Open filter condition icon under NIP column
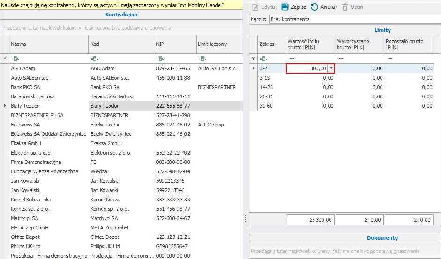 pos(160,59)
